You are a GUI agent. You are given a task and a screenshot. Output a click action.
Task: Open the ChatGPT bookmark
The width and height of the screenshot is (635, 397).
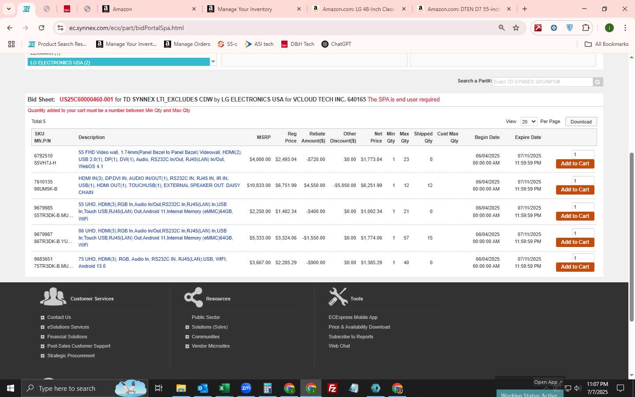tap(336, 44)
